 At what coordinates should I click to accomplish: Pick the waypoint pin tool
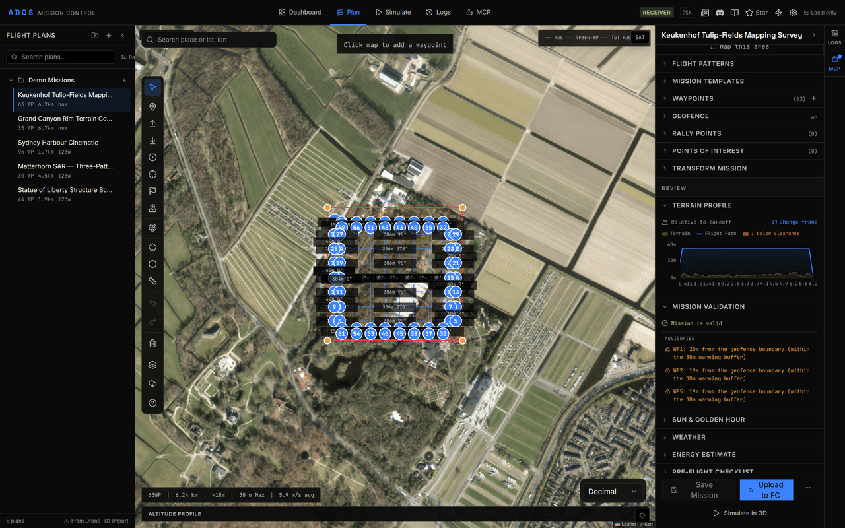pos(152,106)
